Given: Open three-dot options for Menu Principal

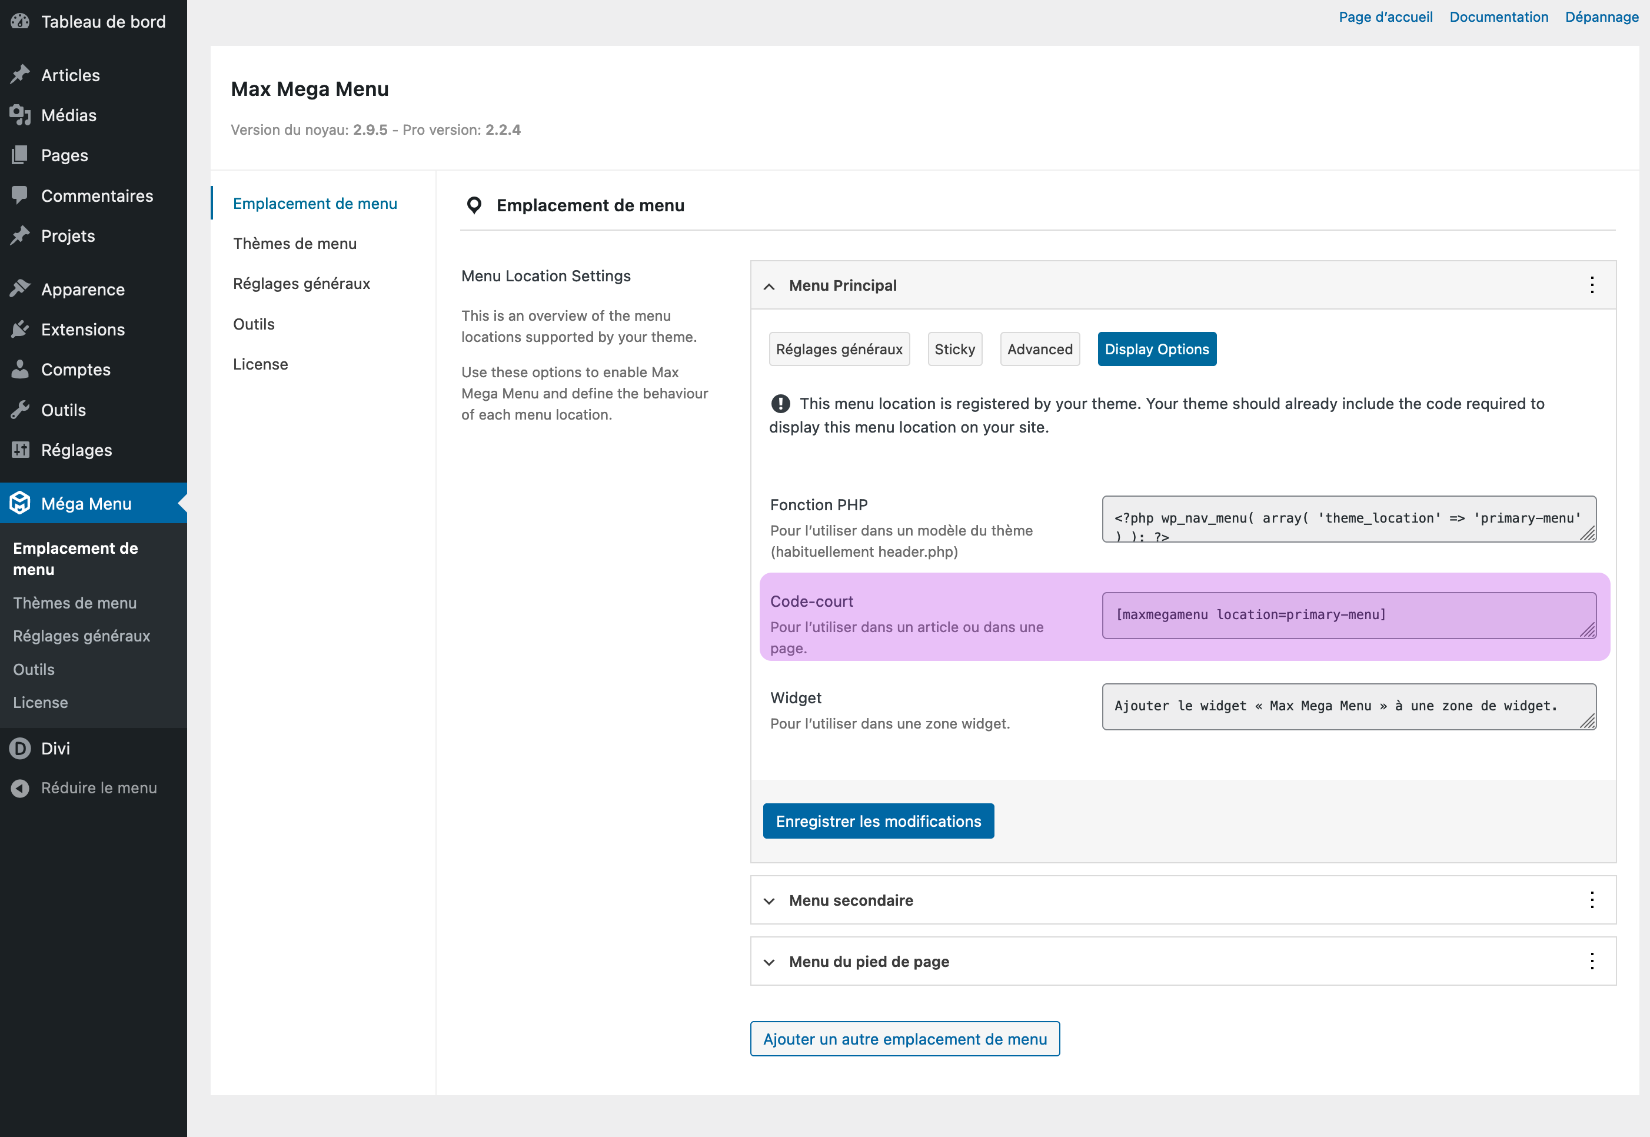Looking at the screenshot, I should click(1592, 285).
